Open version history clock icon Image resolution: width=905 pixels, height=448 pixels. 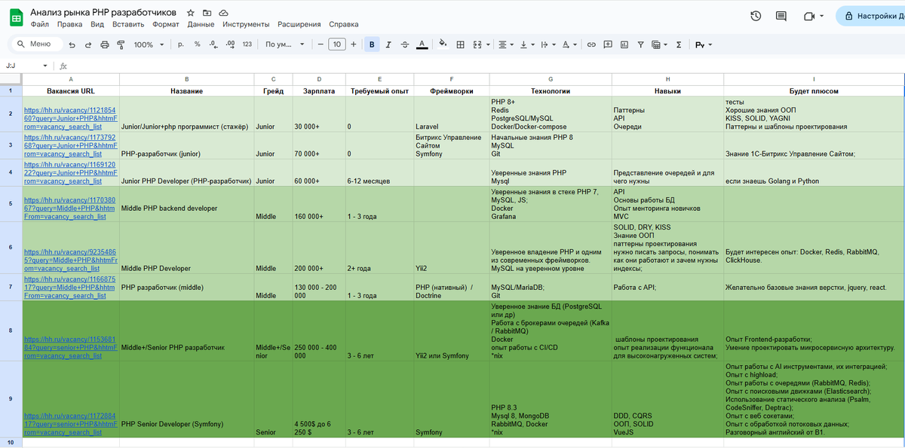(x=756, y=16)
